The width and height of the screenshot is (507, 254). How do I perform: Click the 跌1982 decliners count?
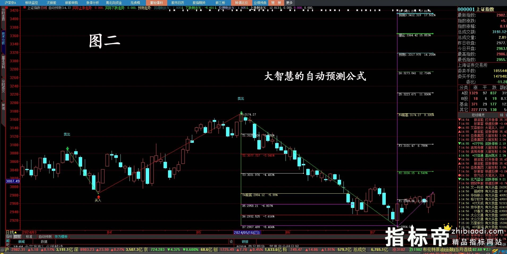(x=416, y=249)
